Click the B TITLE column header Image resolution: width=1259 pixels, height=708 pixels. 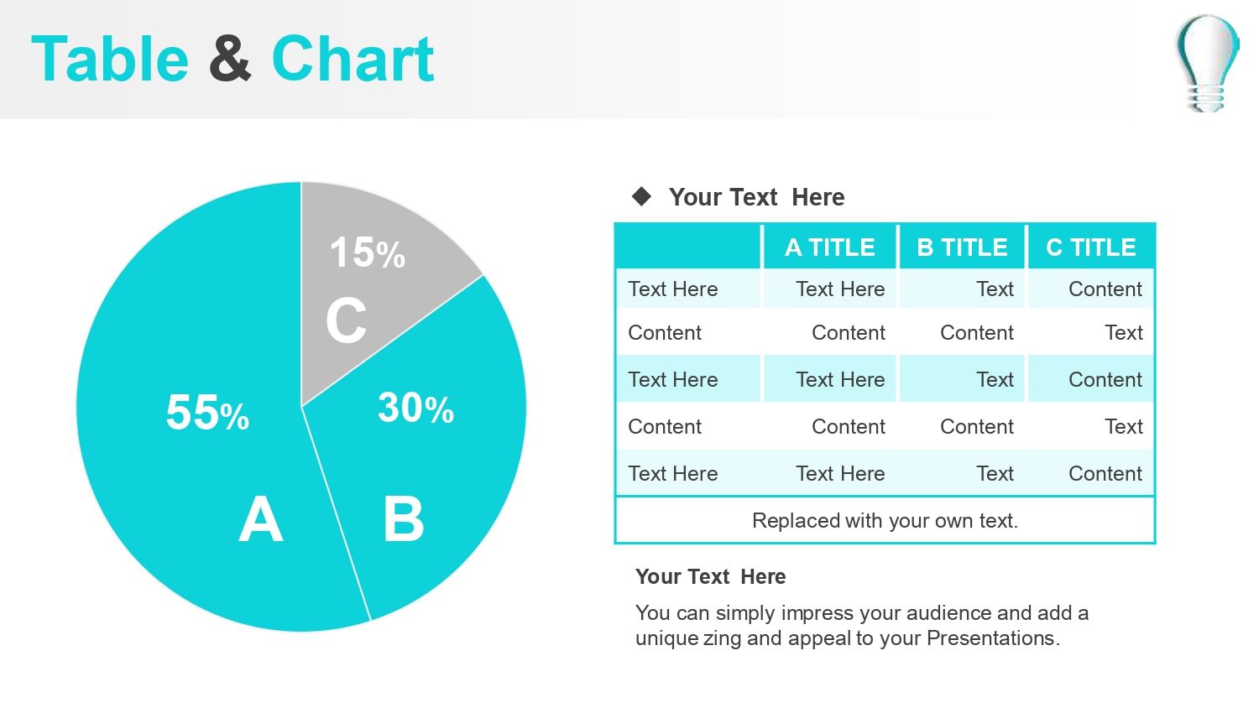tap(962, 247)
